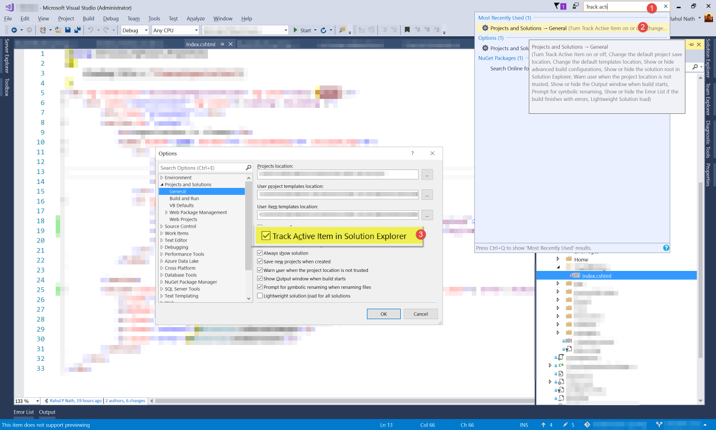Save the current file with the floppy icon
This screenshot has width=716, height=430.
pos(68,30)
